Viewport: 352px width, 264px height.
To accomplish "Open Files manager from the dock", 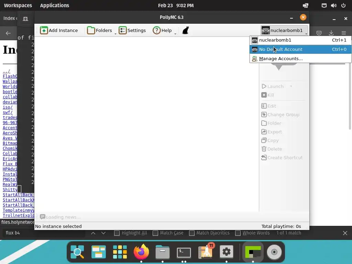I will (x=163, y=252).
